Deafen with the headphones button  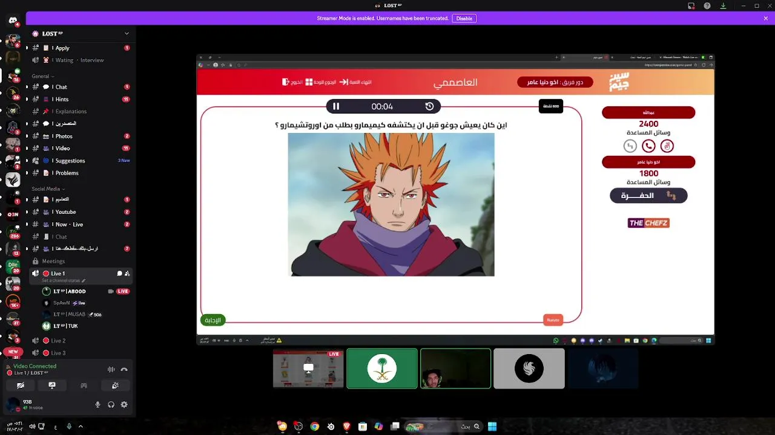point(111,405)
